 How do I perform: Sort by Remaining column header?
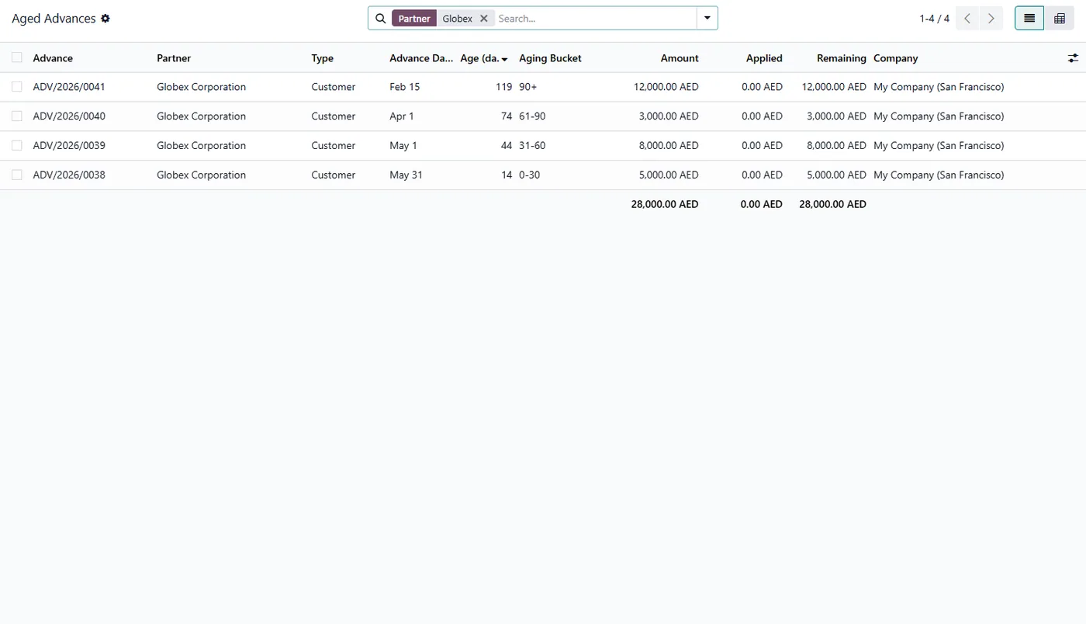pyautogui.click(x=842, y=58)
